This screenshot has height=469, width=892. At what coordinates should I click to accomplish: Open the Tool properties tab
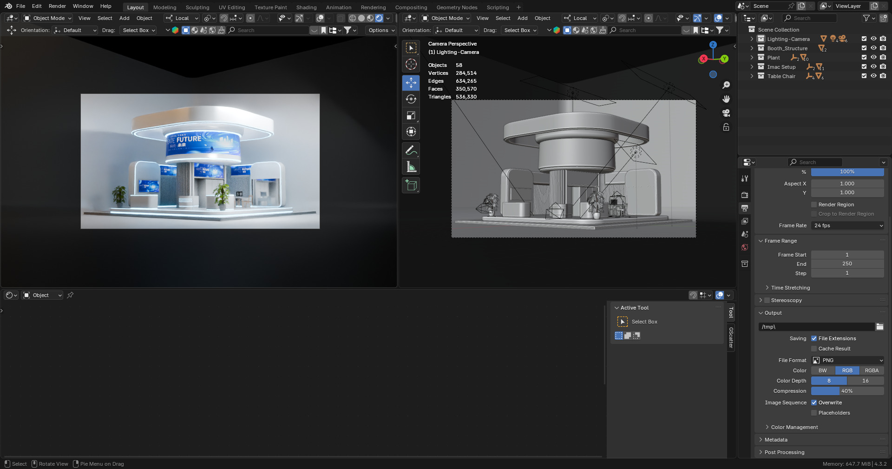tap(745, 178)
